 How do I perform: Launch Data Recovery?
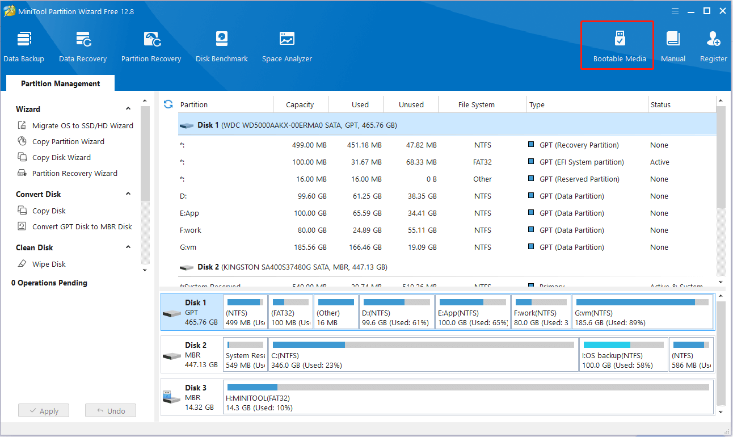click(x=83, y=47)
